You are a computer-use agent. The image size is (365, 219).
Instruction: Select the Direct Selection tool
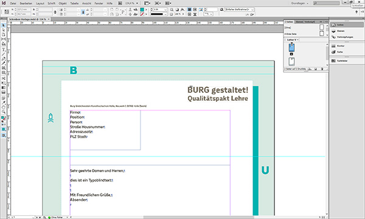(4, 30)
